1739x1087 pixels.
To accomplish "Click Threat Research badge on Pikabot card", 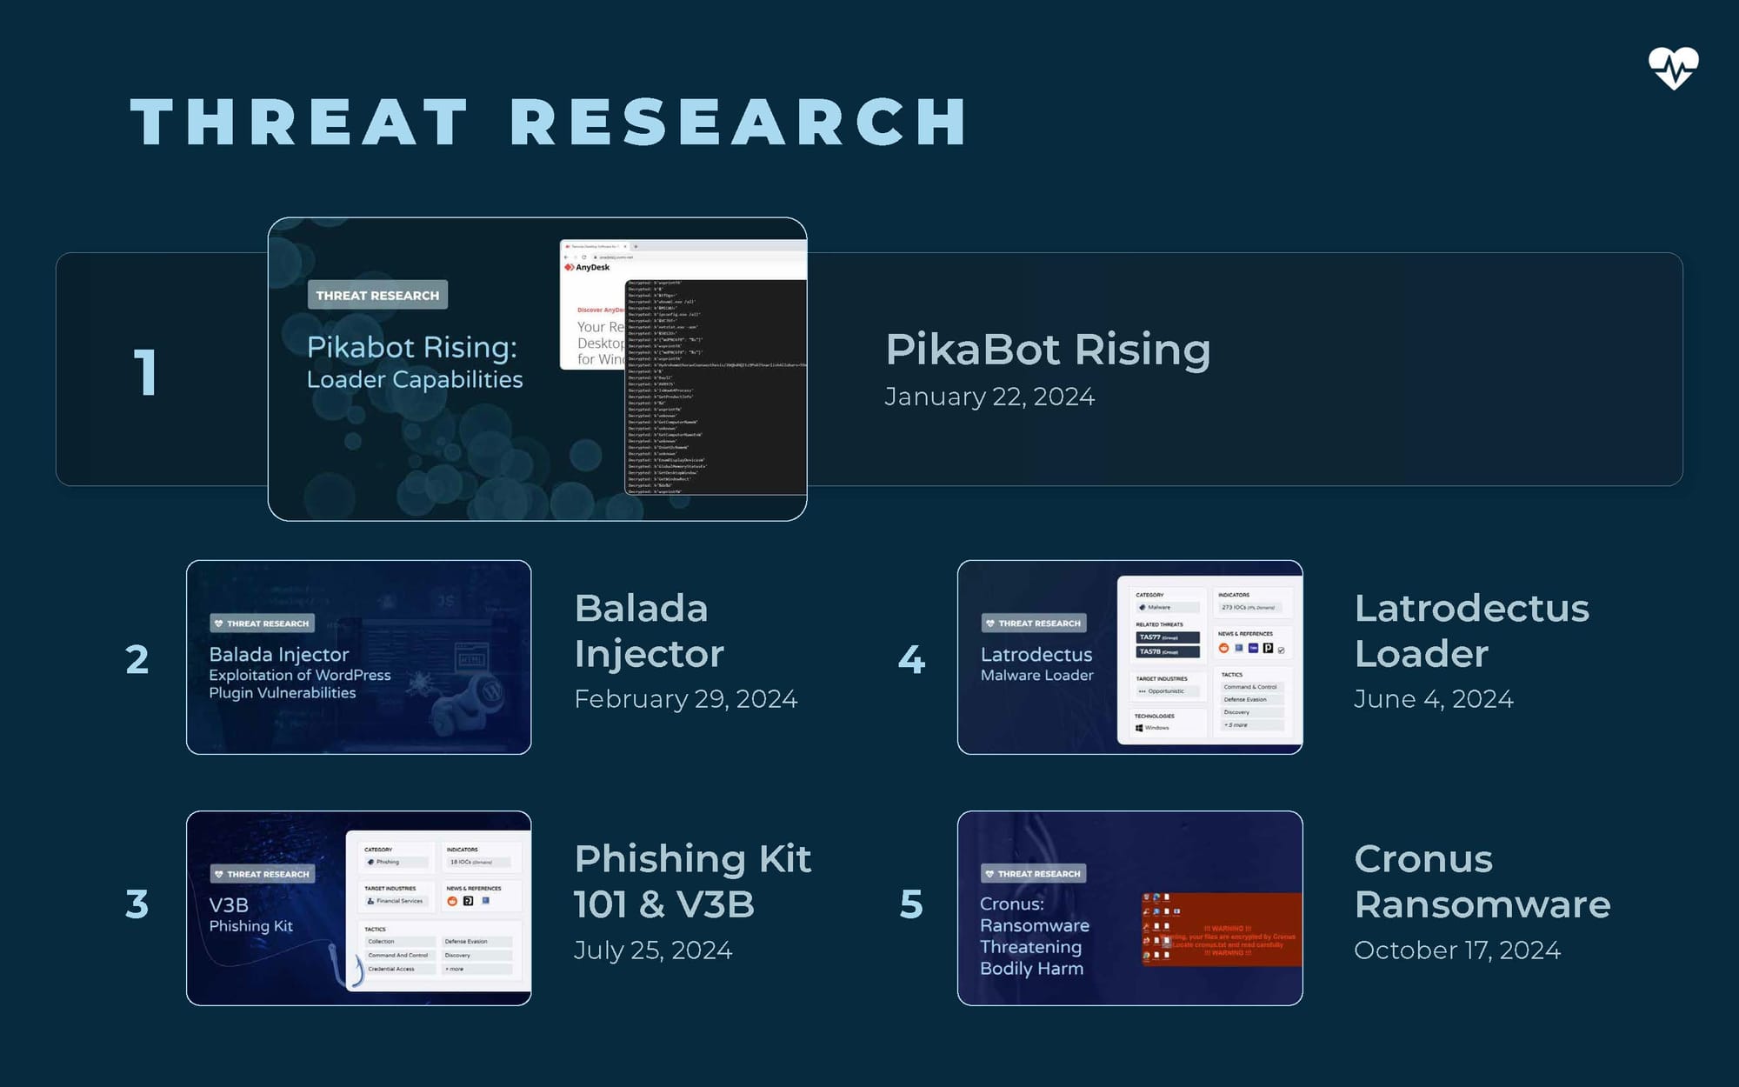I will click(x=377, y=295).
